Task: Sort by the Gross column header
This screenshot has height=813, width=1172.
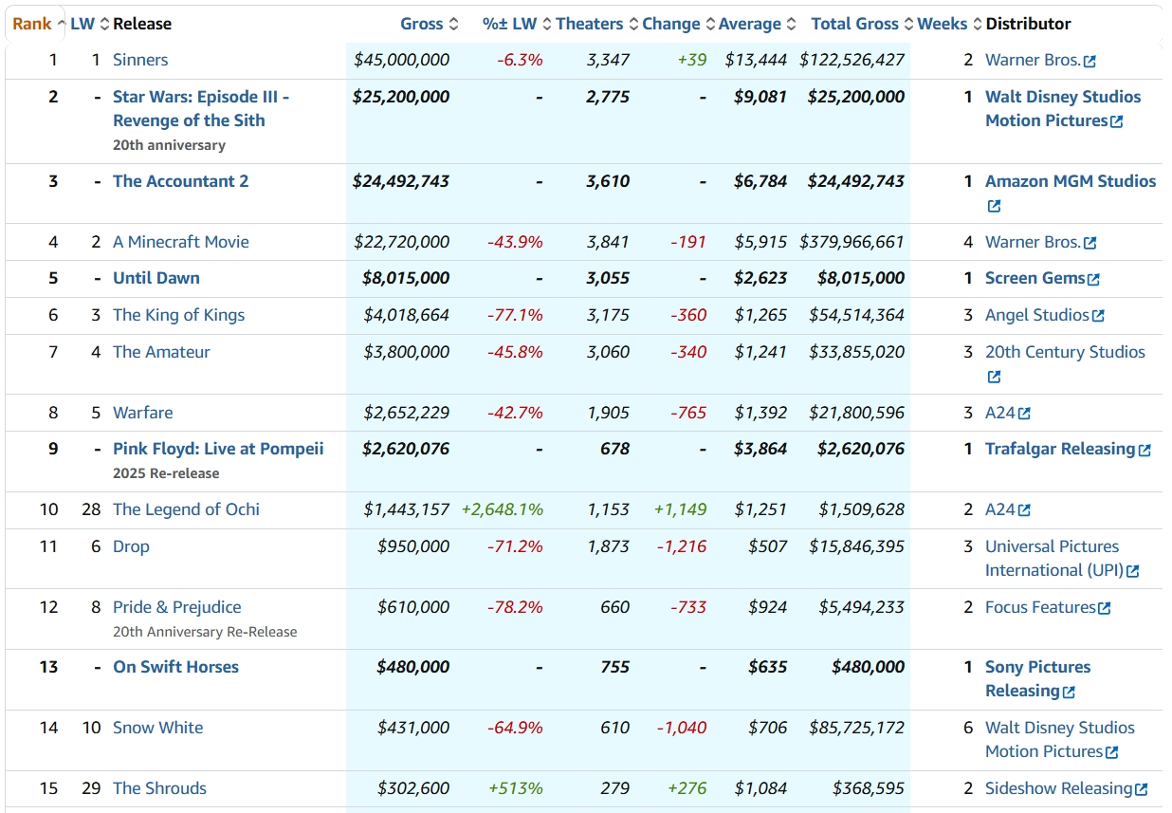Action: pos(430,24)
